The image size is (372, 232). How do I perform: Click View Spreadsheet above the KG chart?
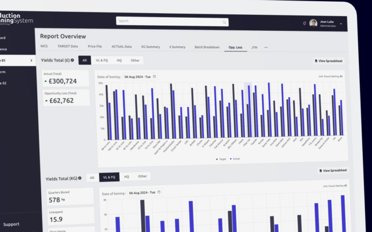tap(333, 170)
